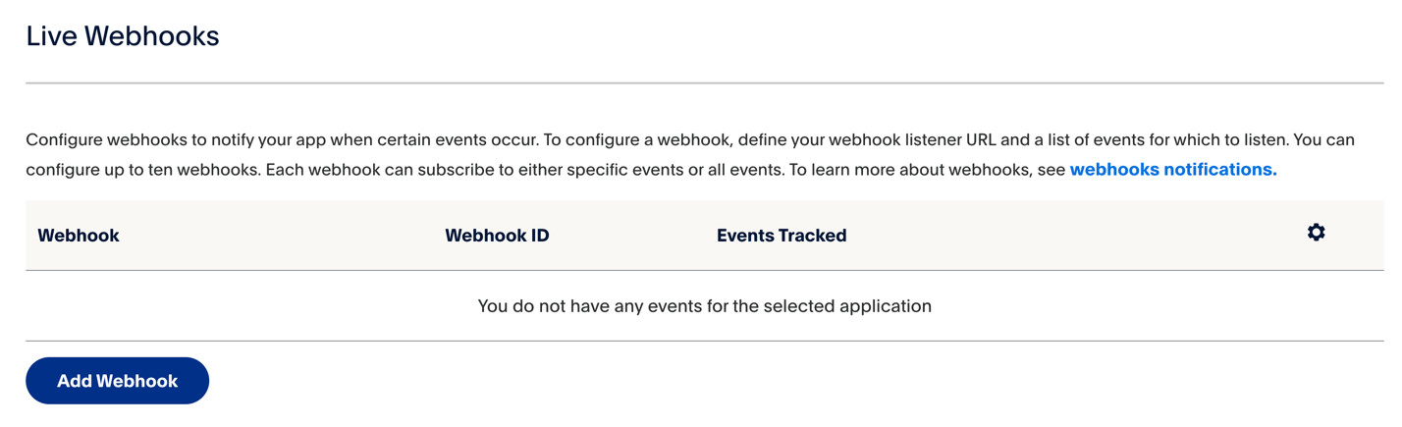Sort by the Webhook ID header
This screenshot has width=1402, height=427.
pyautogui.click(x=497, y=236)
